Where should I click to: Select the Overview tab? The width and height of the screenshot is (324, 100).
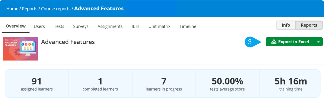pyautogui.click(x=16, y=26)
